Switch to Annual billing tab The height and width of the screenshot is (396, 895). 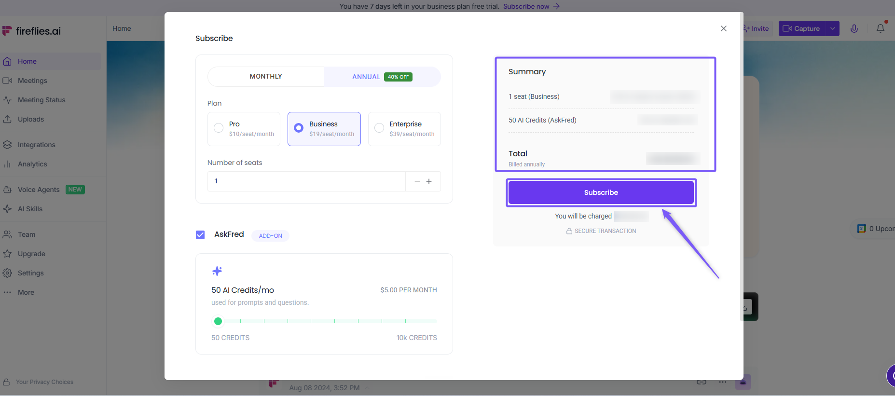pos(382,77)
